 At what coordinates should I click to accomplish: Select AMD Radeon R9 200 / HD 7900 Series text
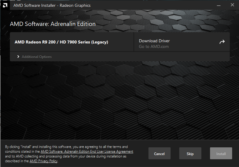(61, 42)
